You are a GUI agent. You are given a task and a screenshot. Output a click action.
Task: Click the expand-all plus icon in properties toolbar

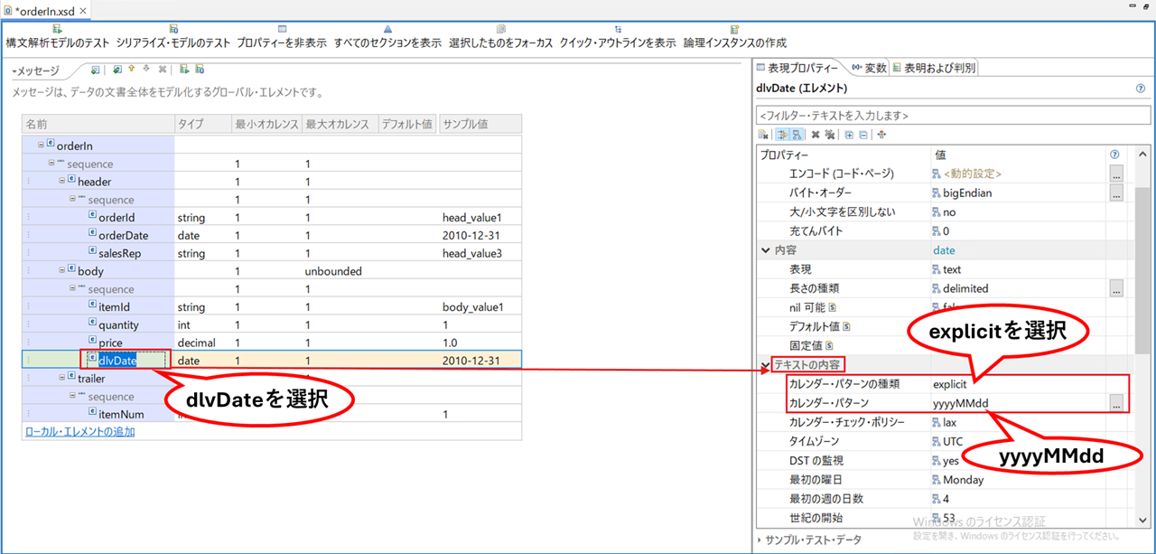click(849, 135)
